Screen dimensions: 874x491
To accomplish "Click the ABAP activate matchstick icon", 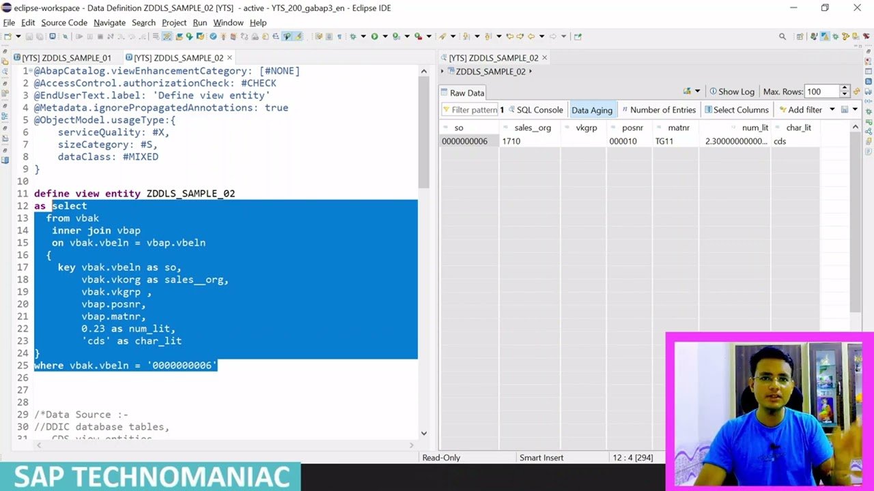I will pyautogui.click(x=225, y=36).
